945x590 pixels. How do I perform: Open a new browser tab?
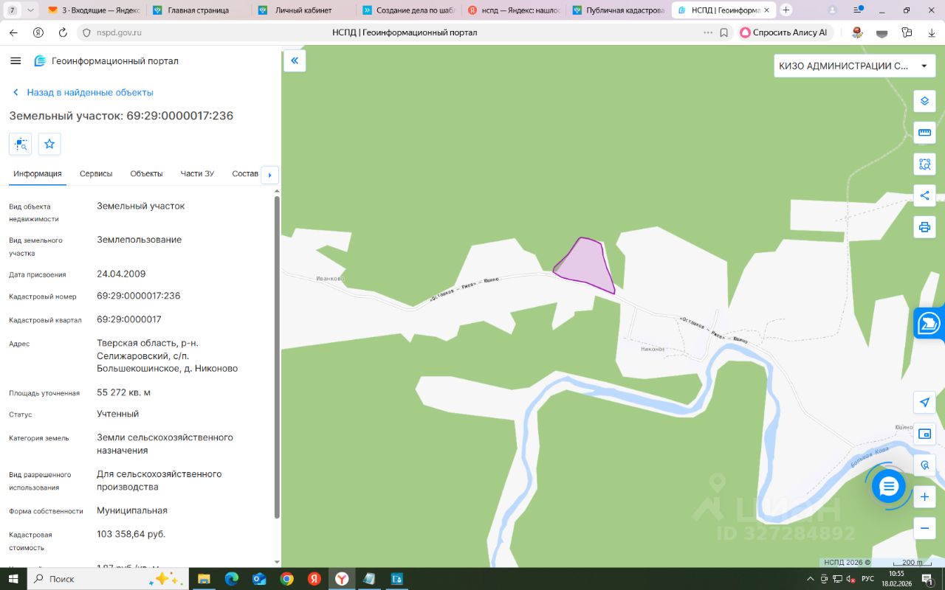pyautogui.click(x=786, y=10)
